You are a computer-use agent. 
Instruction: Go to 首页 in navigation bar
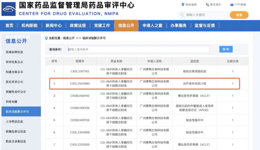(9, 25)
